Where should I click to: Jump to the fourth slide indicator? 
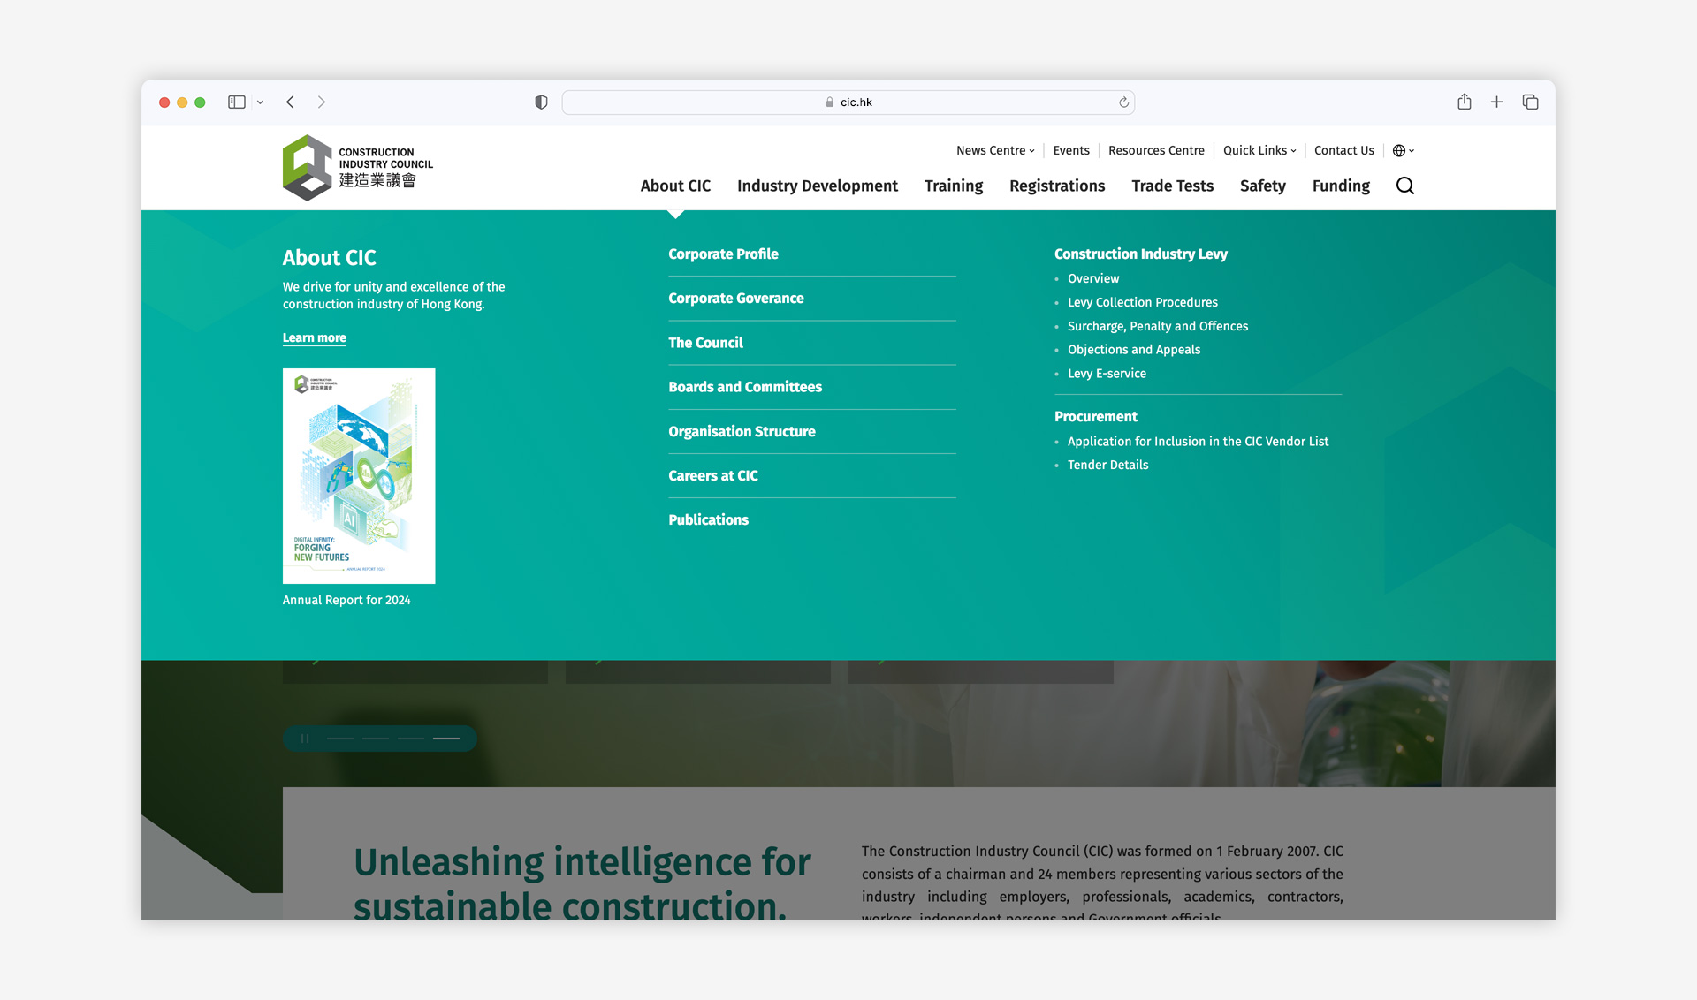tap(446, 739)
